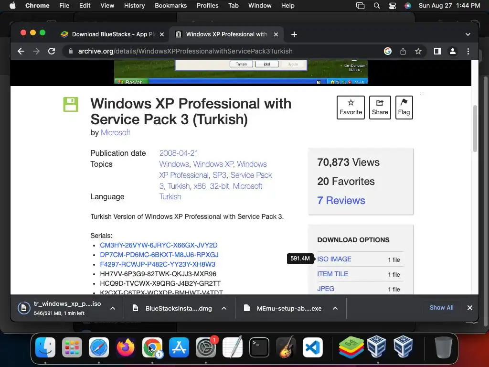Open TextEdit from the Dock

click(233, 347)
